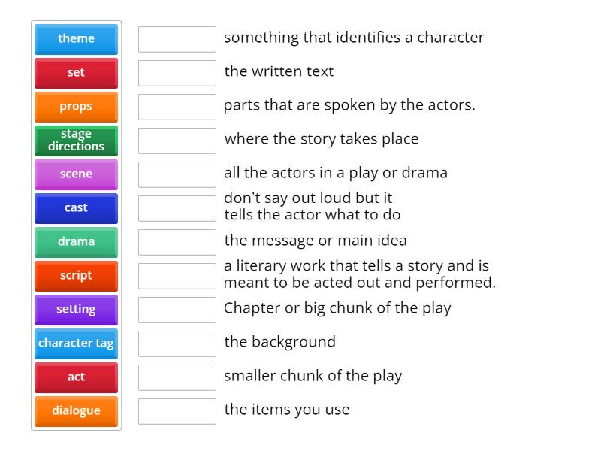Click the box beside 'the message or main idea'
The height and width of the screenshot is (451, 601).
177,241
